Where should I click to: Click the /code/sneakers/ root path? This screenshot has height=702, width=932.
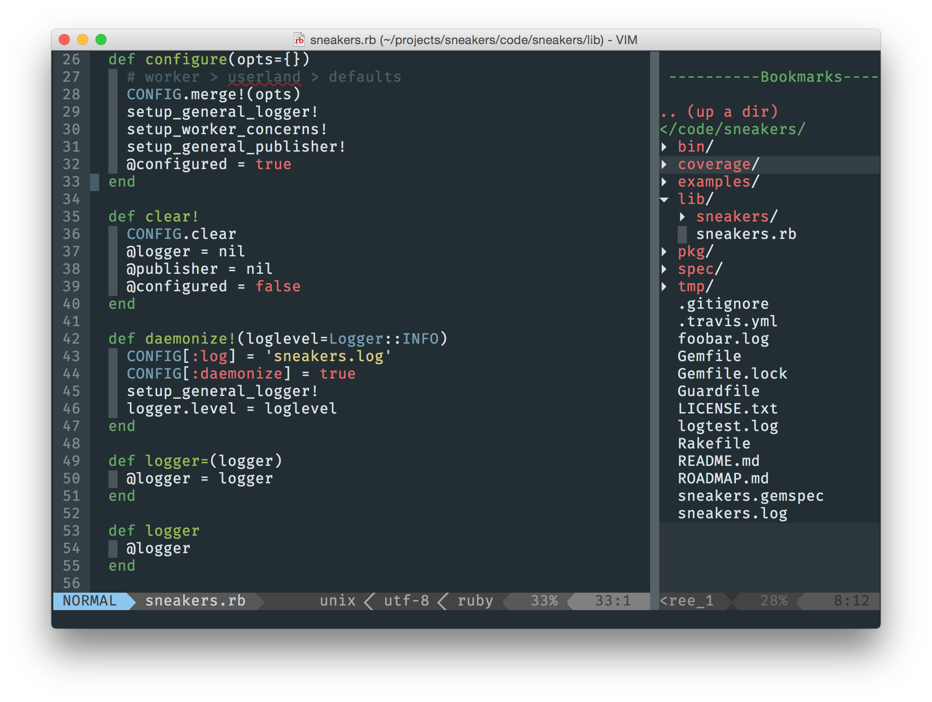[732, 130]
